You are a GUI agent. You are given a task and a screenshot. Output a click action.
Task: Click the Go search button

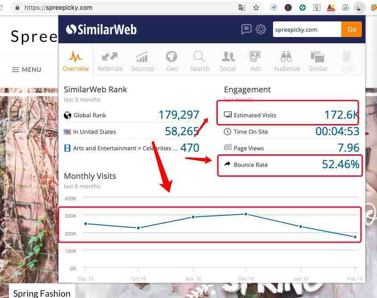point(352,29)
